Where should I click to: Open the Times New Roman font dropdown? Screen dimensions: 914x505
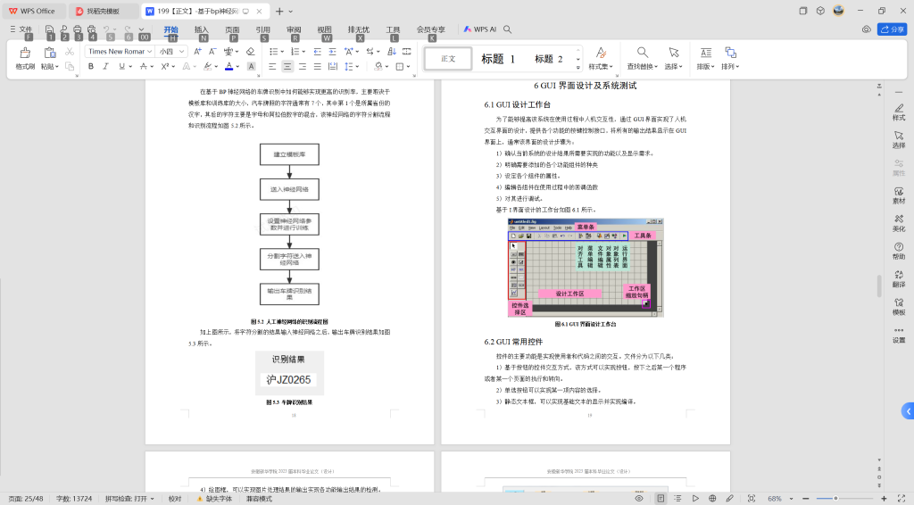tap(150, 51)
